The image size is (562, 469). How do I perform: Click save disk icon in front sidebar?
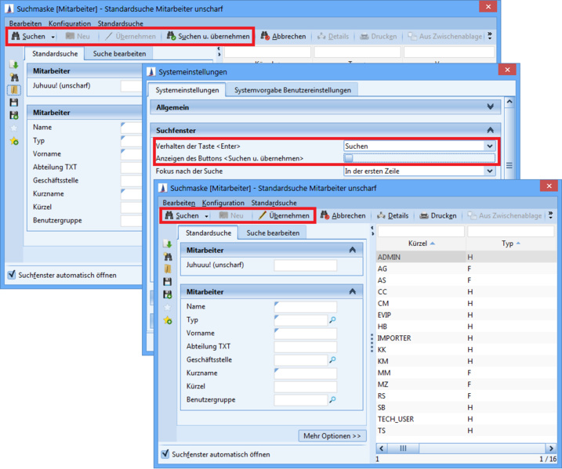pyautogui.click(x=168, y=281)
